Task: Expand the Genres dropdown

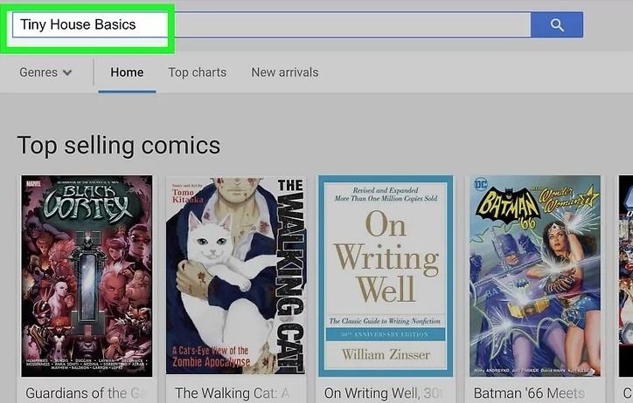Action: [45, 72]
